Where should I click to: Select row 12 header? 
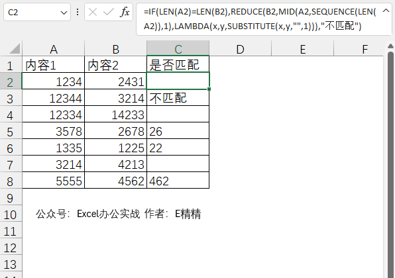tap(11, 247)
